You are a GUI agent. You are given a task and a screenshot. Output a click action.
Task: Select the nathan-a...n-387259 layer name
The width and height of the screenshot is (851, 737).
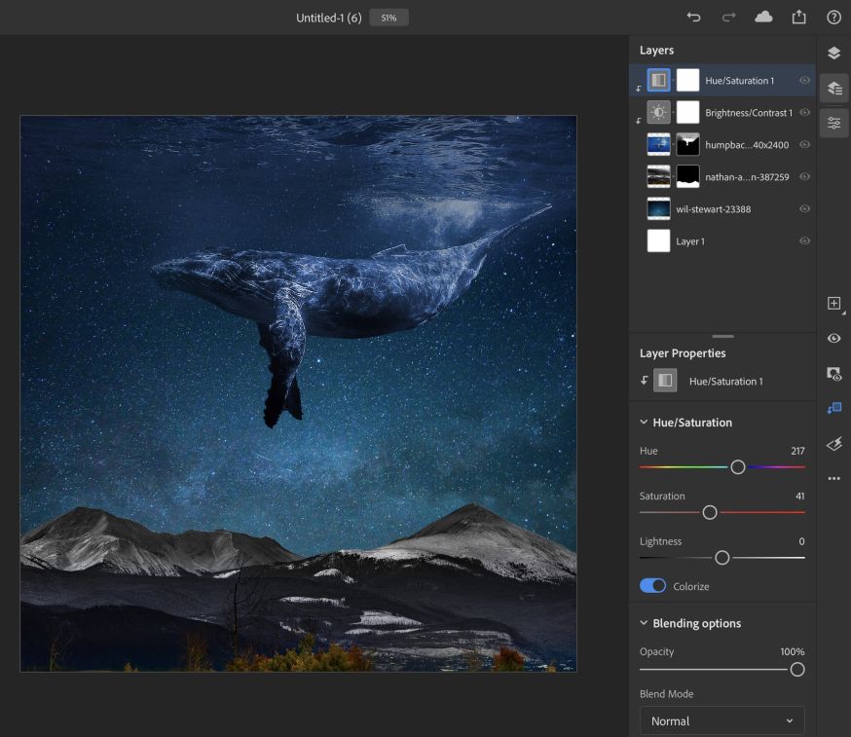pyautogui.click(x=747, y=177)
